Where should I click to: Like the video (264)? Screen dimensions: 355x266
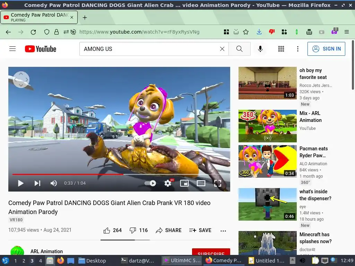113,230
